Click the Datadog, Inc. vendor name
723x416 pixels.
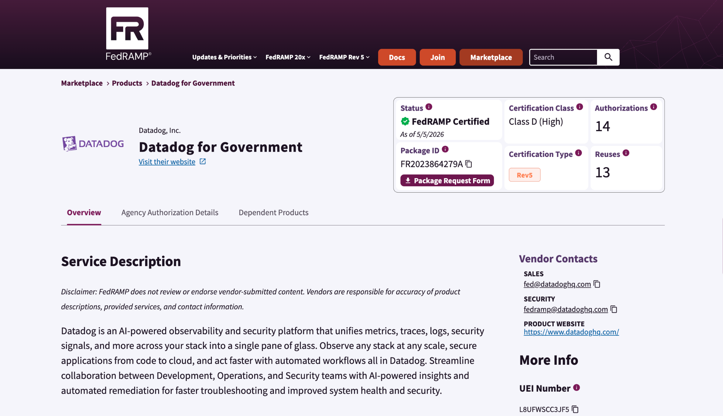[160, 130]
